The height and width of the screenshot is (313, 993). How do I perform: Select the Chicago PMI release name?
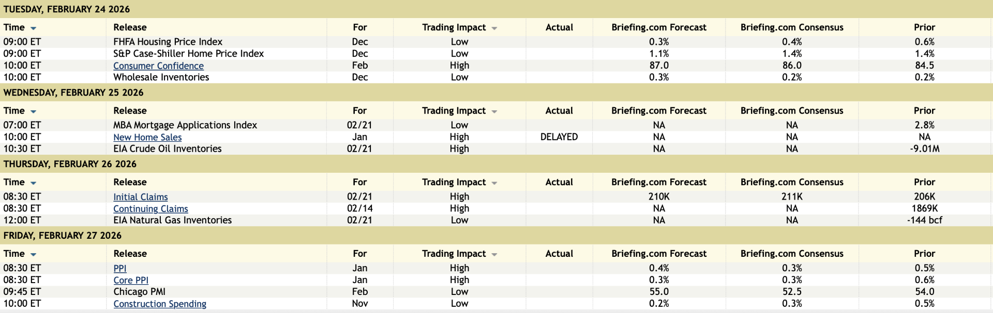coord(140,292)
